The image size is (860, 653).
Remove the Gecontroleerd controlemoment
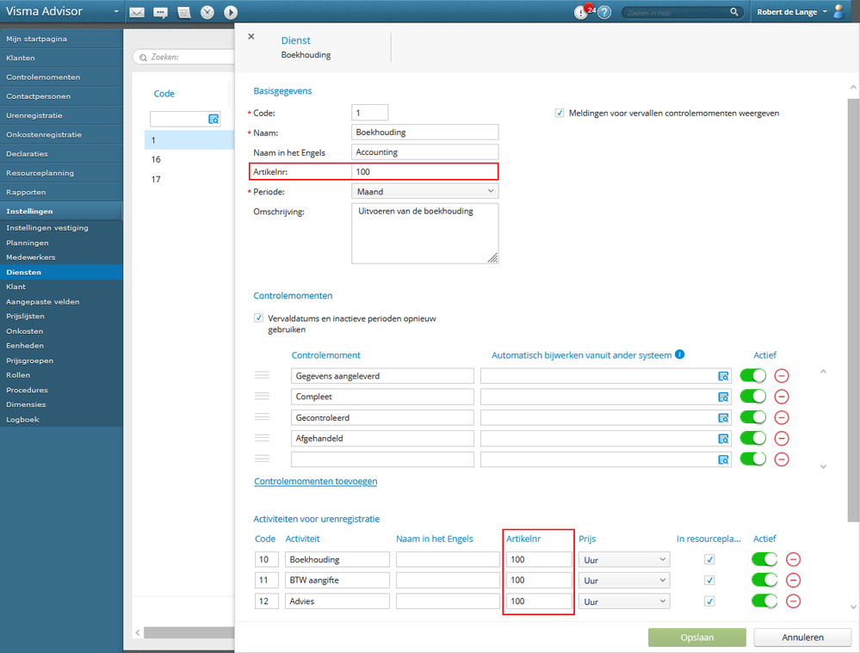(782, 417)
